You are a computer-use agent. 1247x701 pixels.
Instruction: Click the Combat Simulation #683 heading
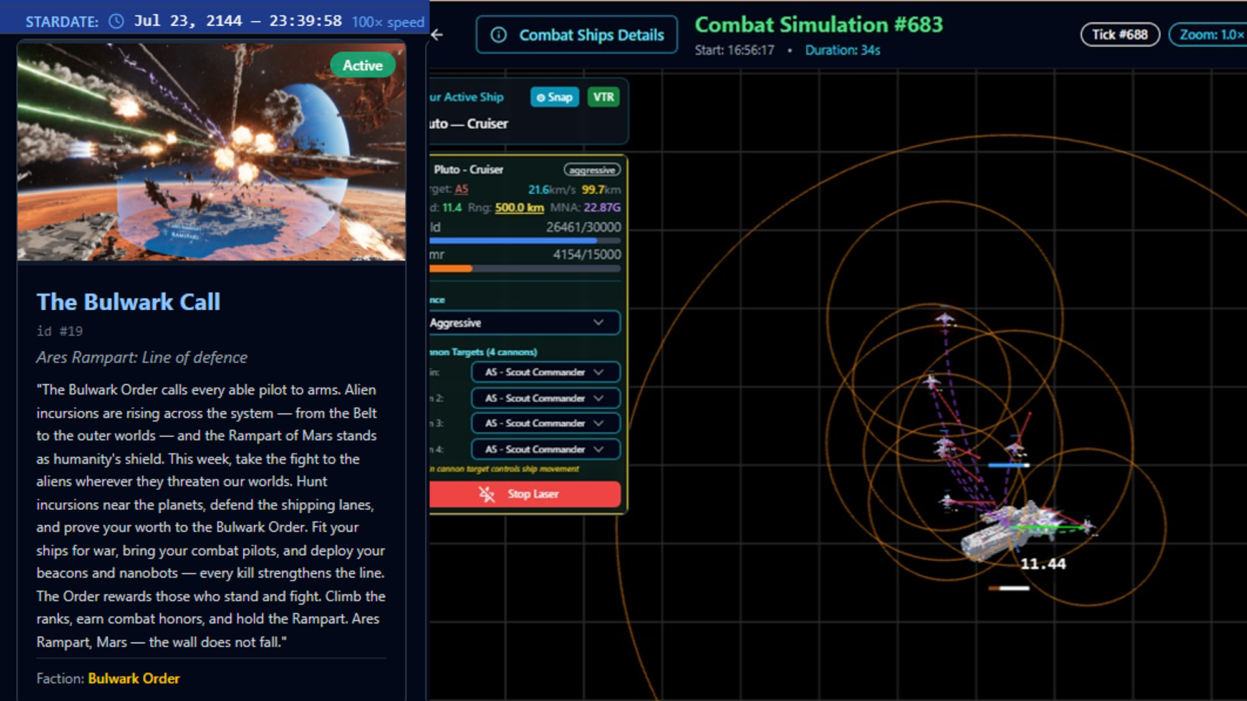point(819,25)
